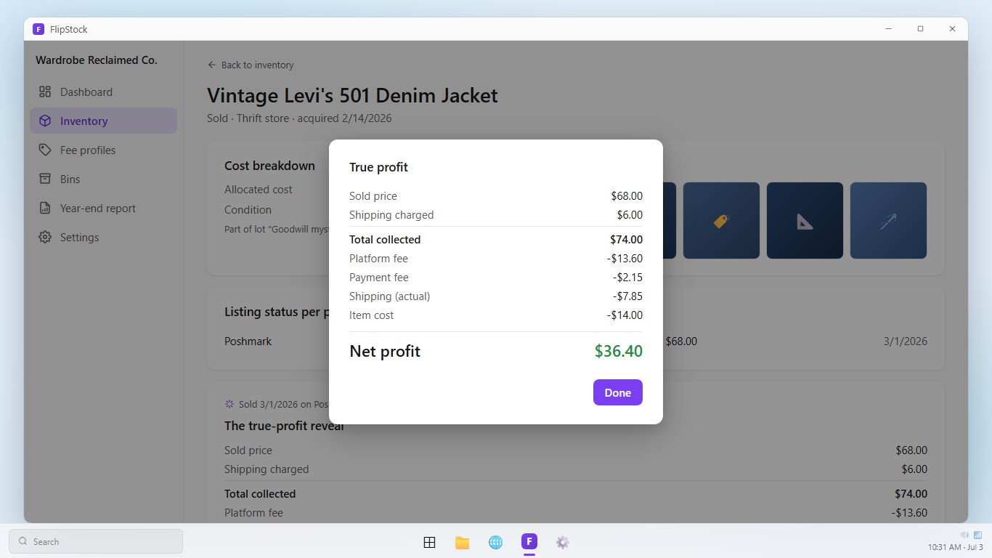Click the Cost breakdown heading
Viewport: 992px width, 558px height.
click(269, 166)
